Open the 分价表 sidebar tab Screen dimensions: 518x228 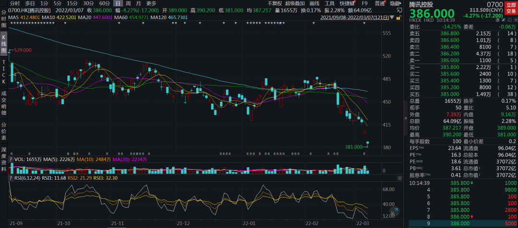[4, 131]
